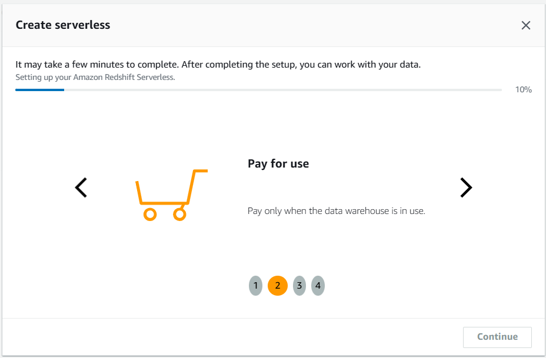Select the active slide 2 indicator
The height and width of the screenshot is (358, 546).
278,286
